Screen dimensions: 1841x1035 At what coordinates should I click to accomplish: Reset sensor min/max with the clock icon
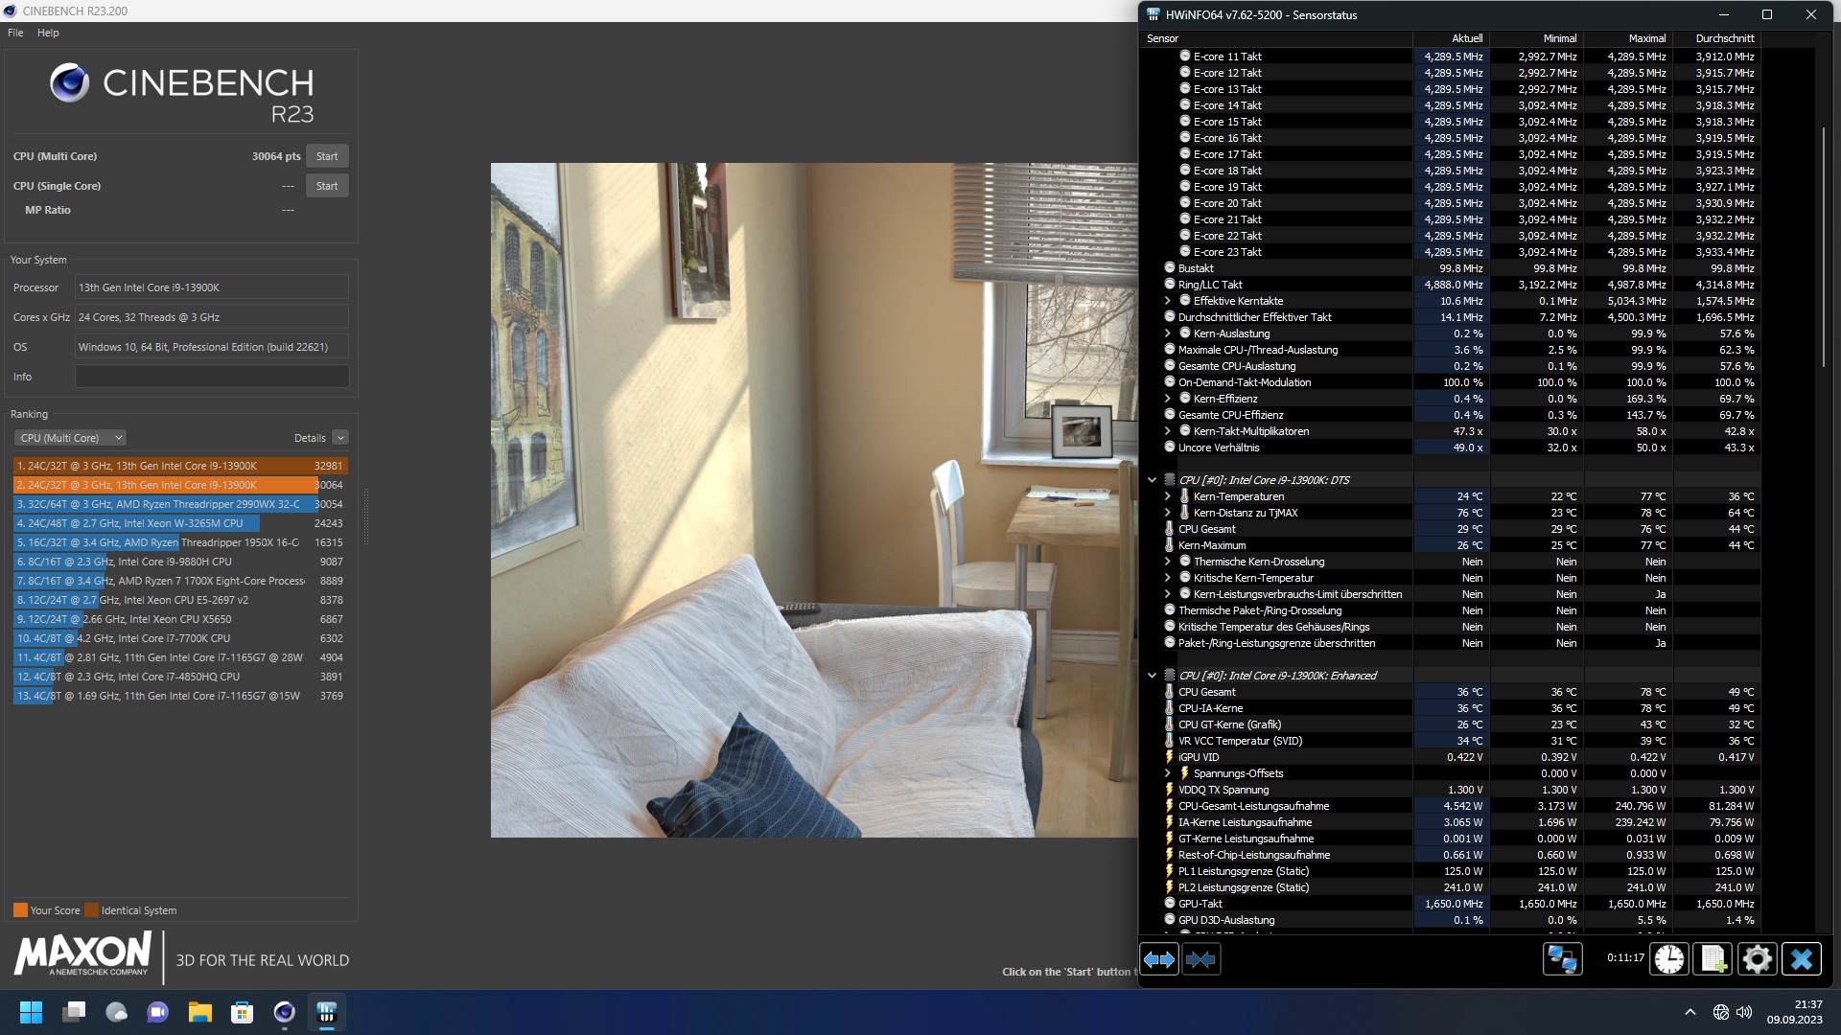pos(1669,959)
